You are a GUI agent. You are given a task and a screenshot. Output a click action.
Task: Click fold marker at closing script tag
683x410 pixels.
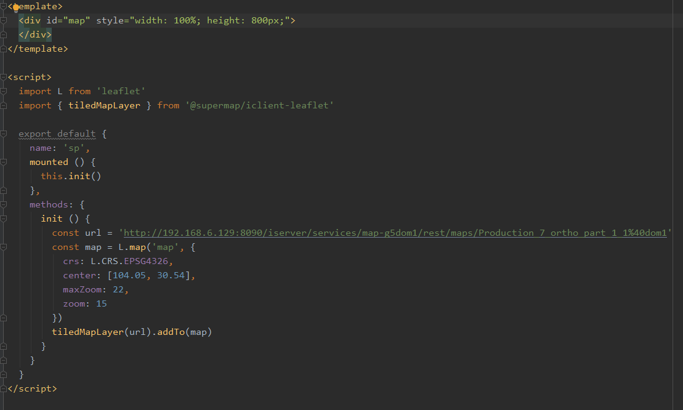(x=4, y=388)
